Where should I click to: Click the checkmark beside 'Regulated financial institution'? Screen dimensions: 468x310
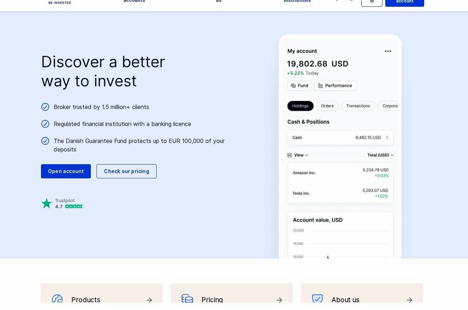(x=45, y=124)
